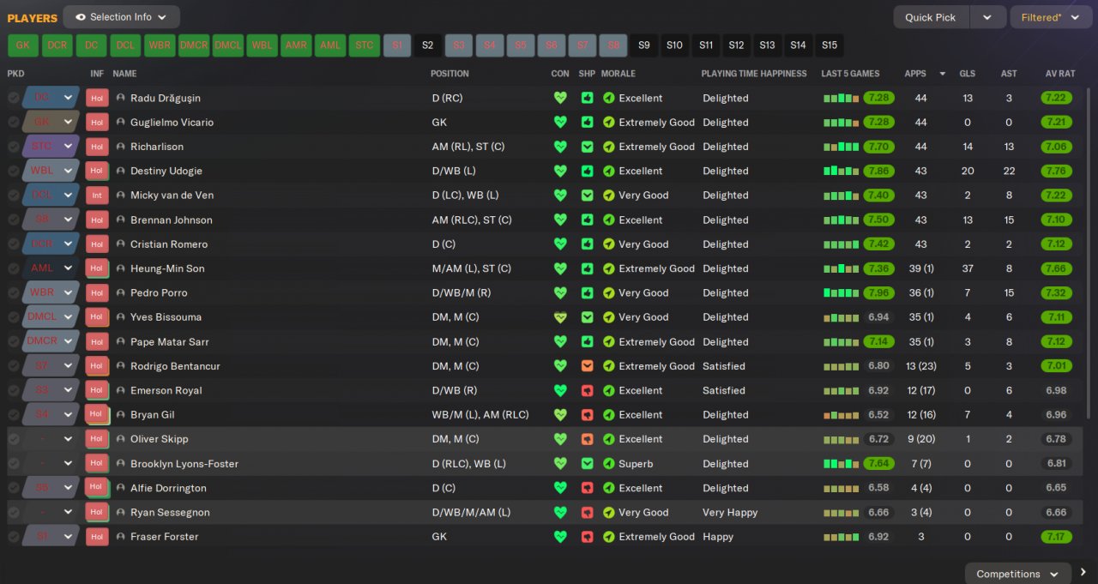Toggle the pick circle for Fraser Forster

click(x=14, y=537)
